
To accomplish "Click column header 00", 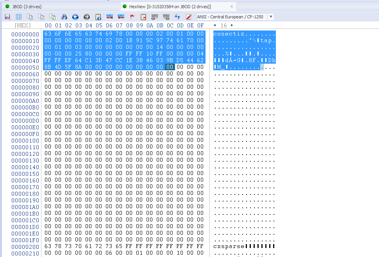I will click(48, 26).
